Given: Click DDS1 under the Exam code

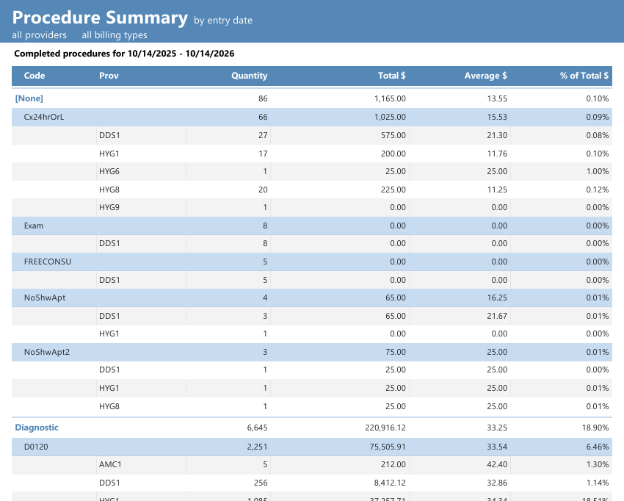Looking at the screenshot, I should point(109,243).
